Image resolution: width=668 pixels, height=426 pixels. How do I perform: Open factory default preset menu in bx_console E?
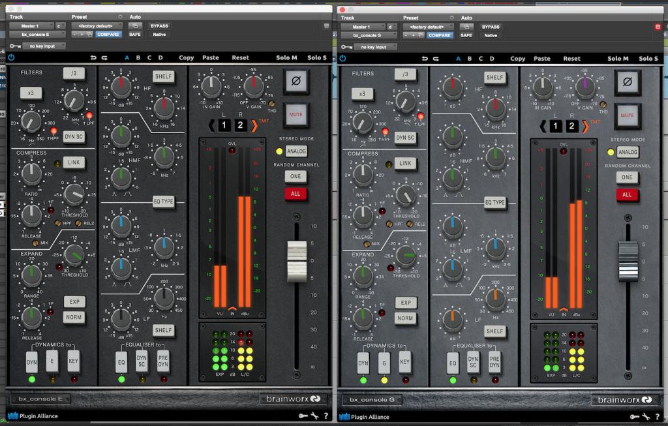(x=97, y=26)
